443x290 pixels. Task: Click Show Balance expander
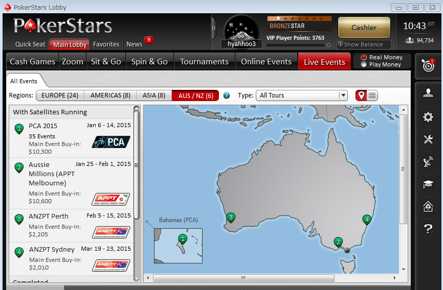coord(364,44)
